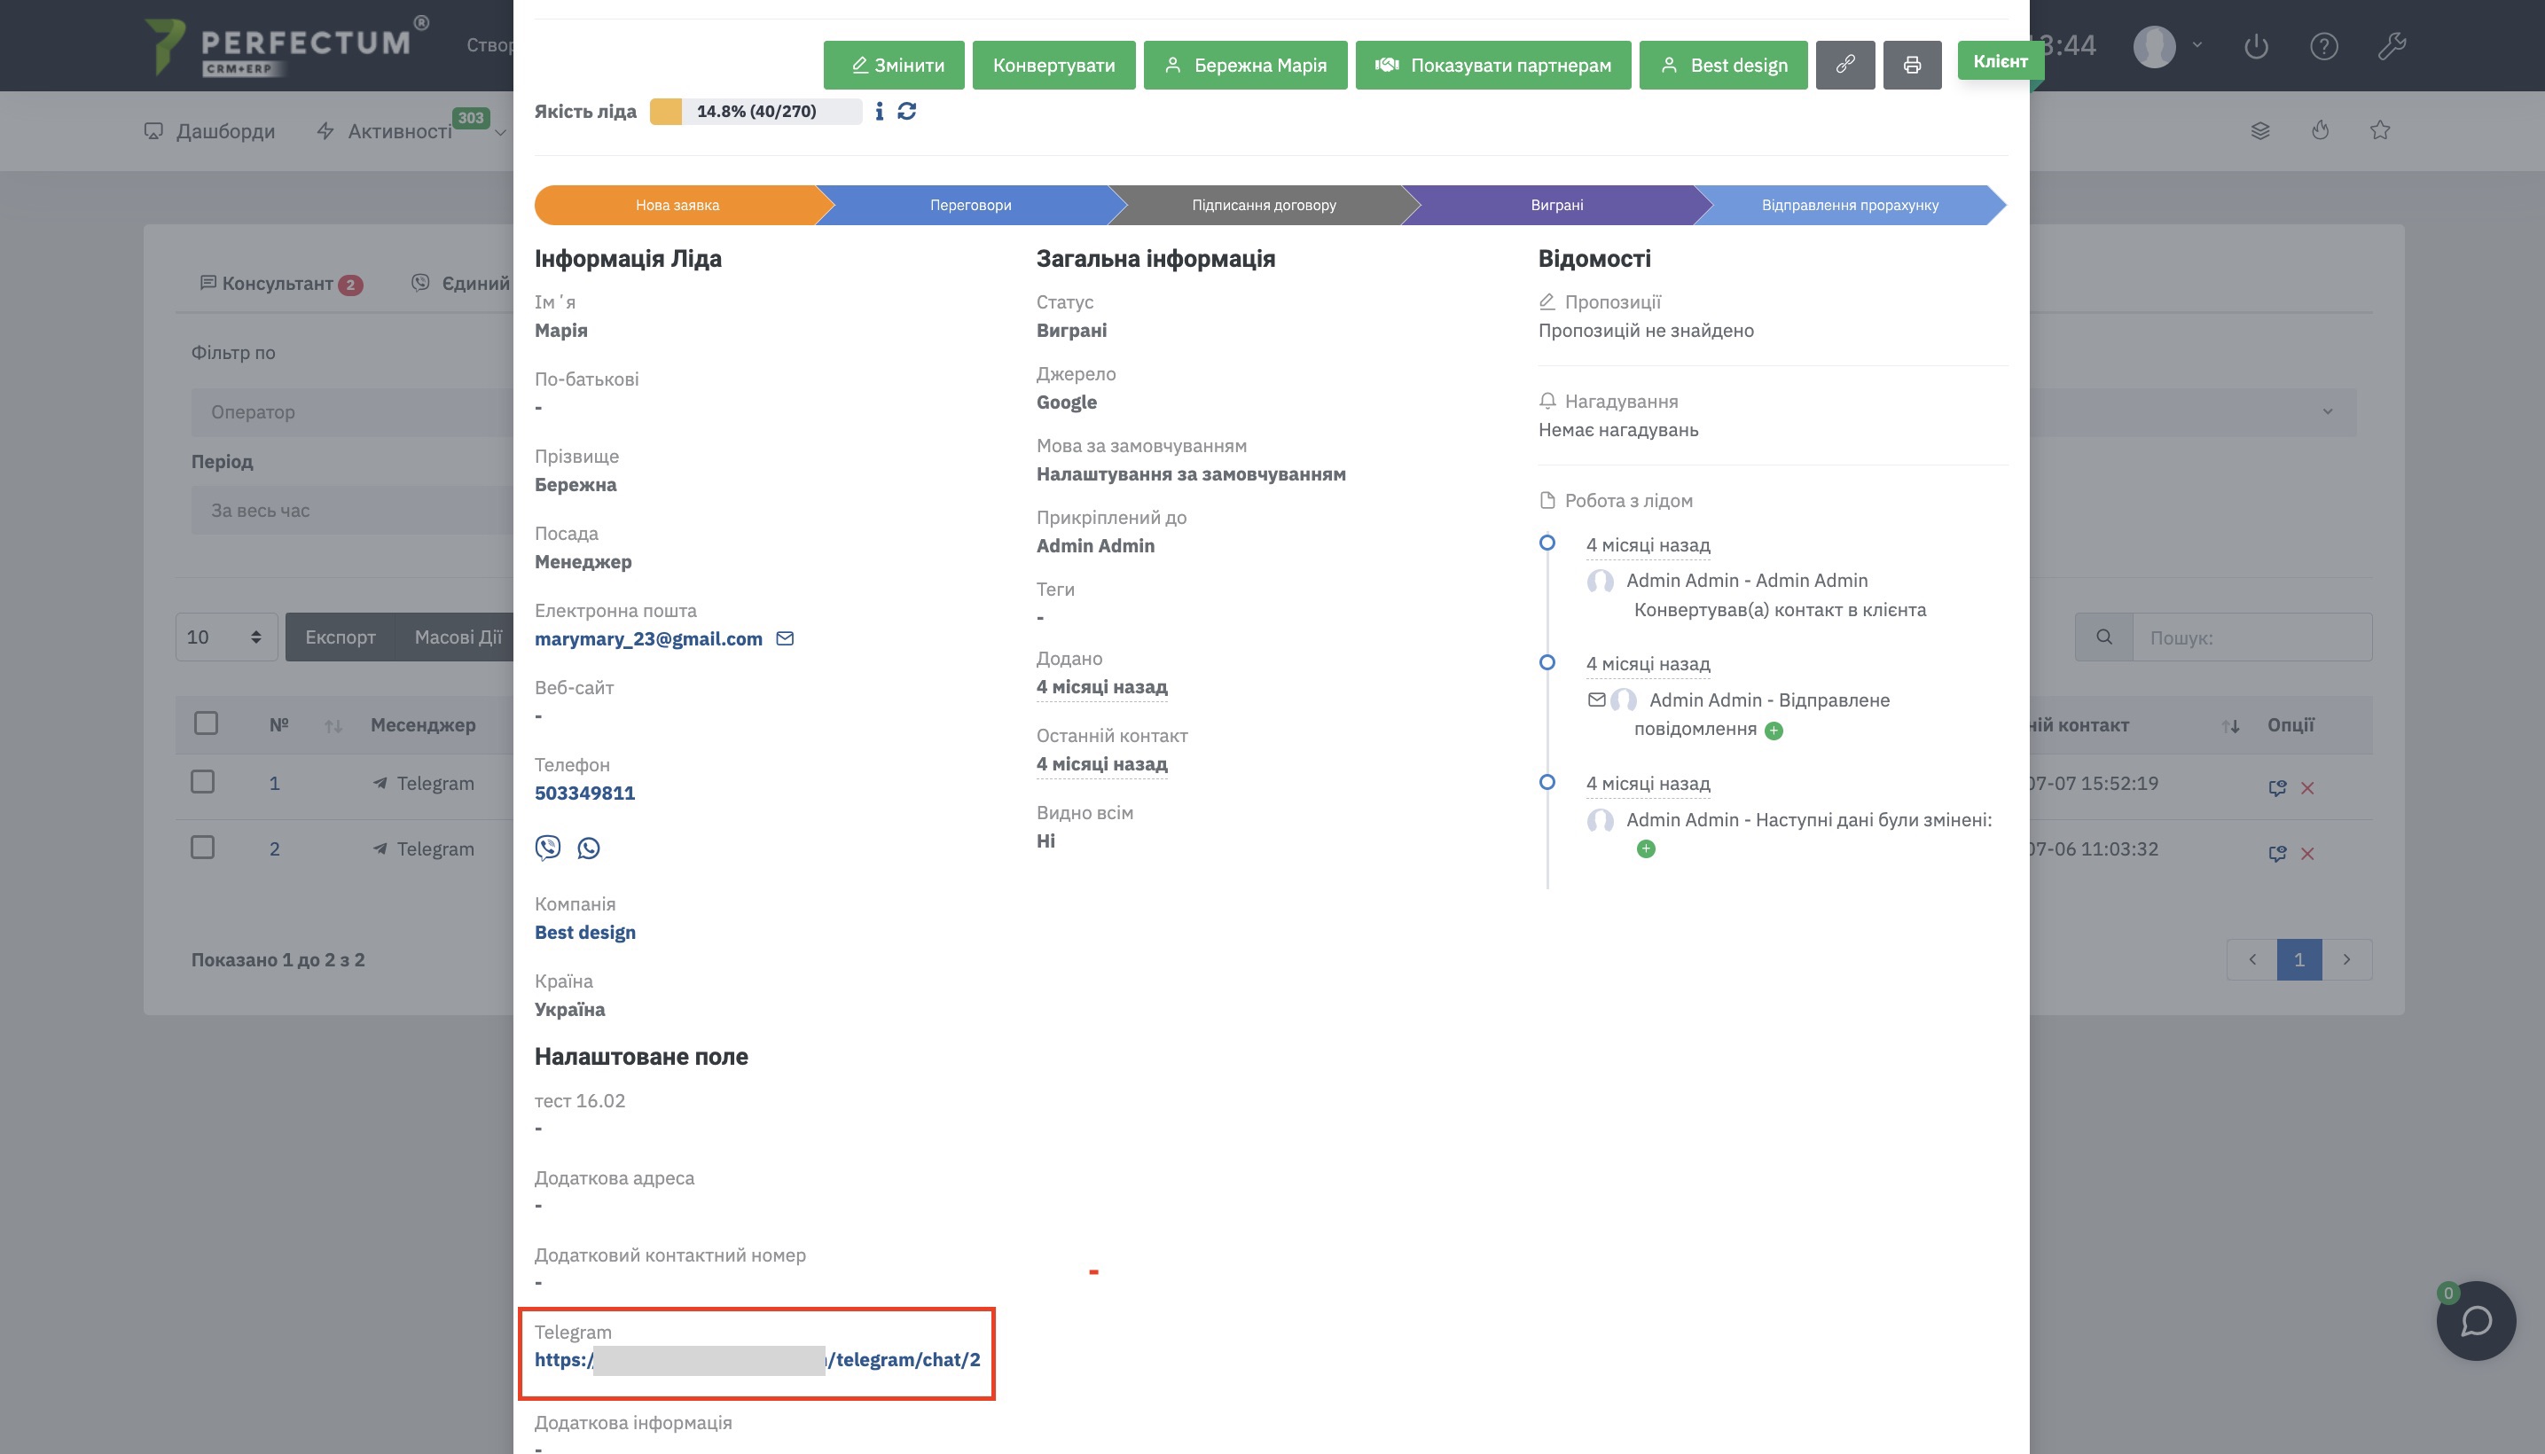Screen dimensions: 2545x1454
Task: Select the Підписання договору stage
Action: coord(1264,205)
